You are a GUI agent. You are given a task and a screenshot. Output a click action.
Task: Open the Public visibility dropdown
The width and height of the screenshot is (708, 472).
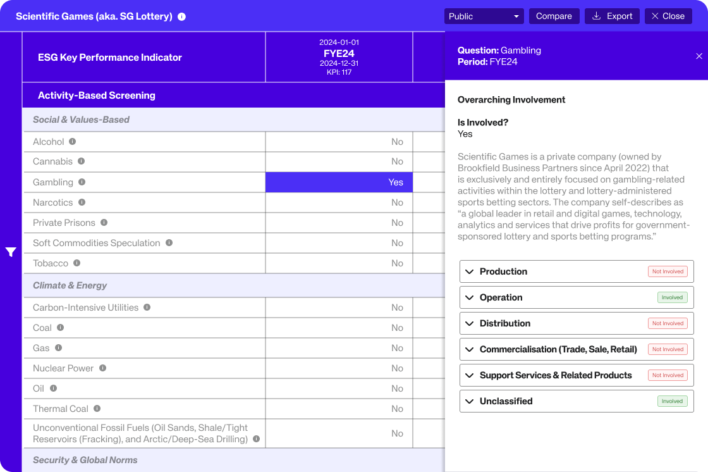tap(484, 16)
